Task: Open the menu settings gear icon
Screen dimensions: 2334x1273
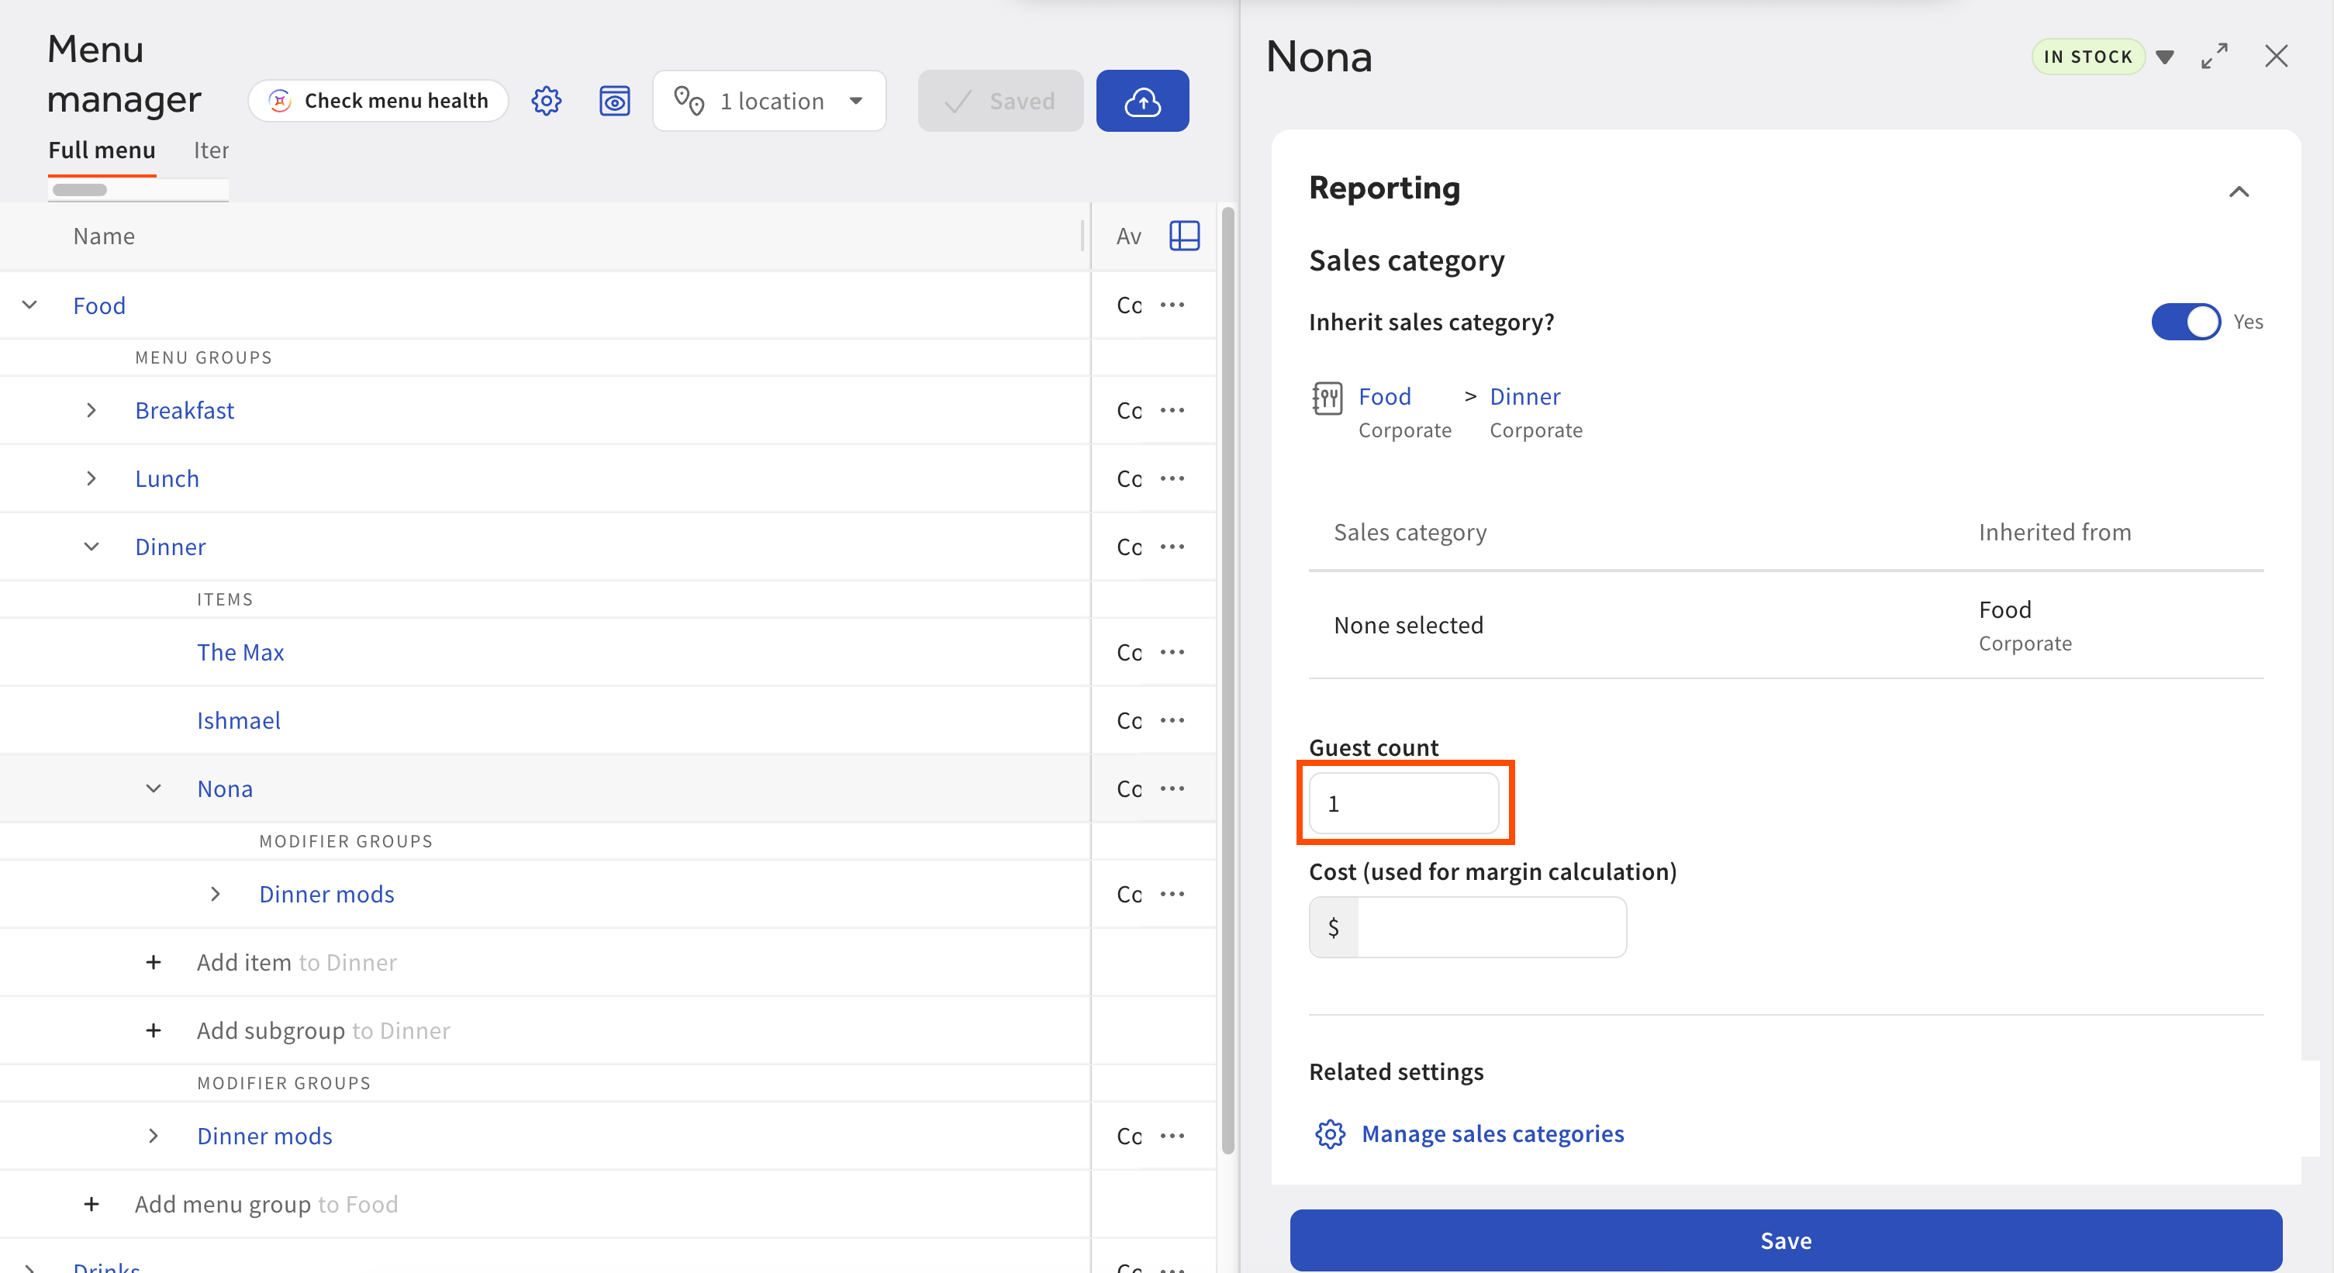Action: (x=547, y=101)
